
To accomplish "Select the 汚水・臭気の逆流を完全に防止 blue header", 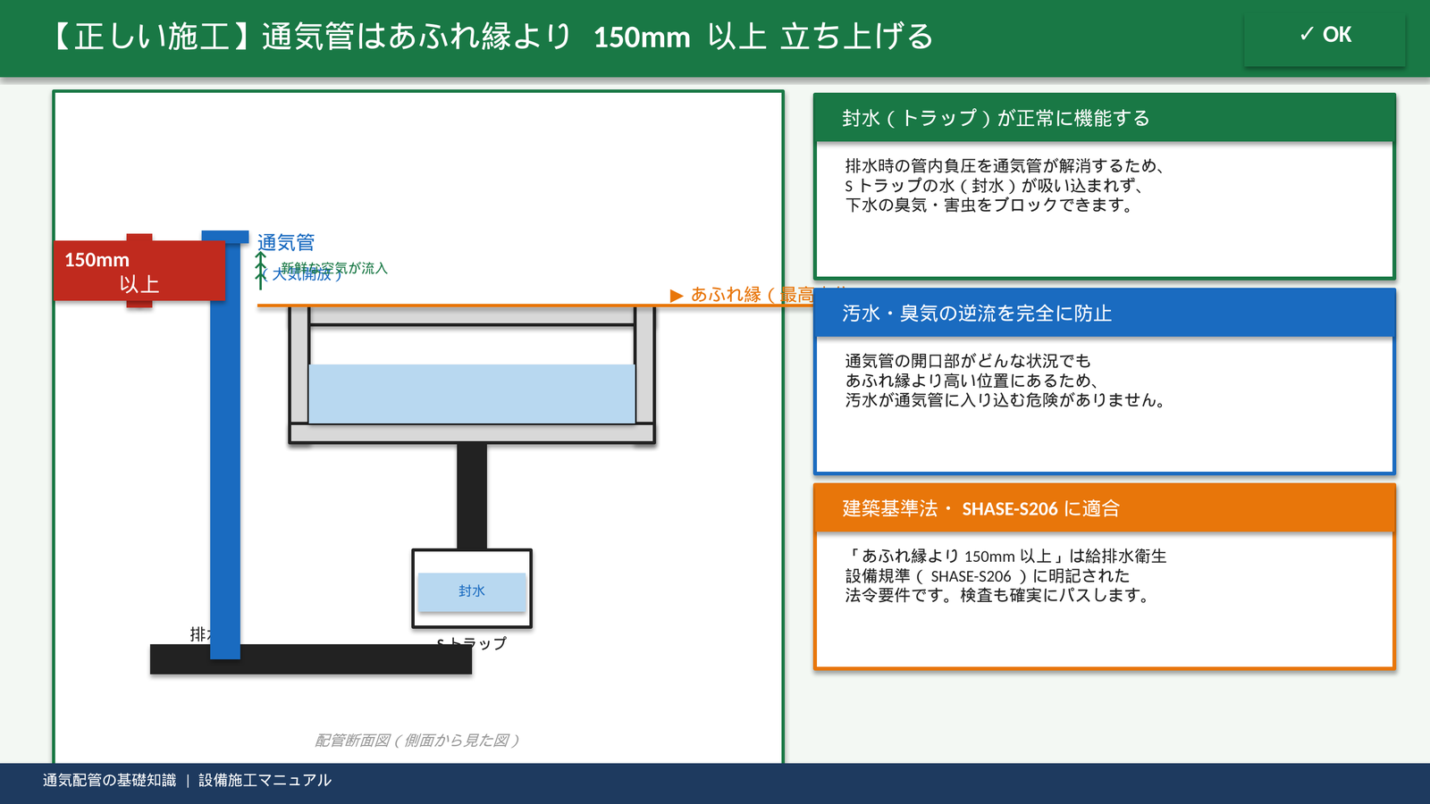I will (x=1104, y=314).
